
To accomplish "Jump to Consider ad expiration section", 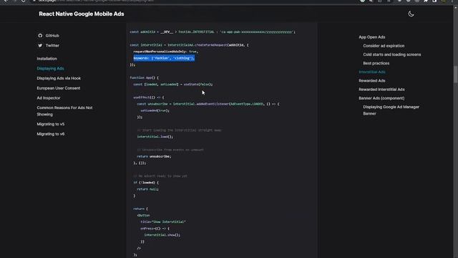I will (x=384, y=46).
